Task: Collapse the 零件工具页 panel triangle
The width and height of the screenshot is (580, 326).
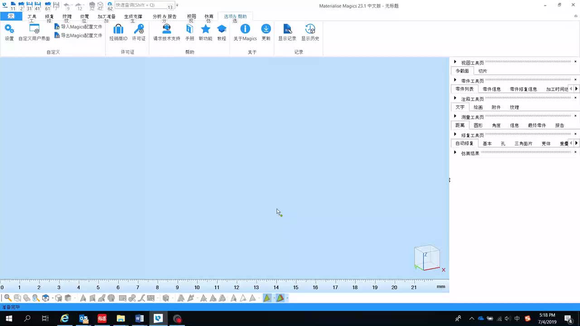Action: pyautogui.click(x=455, y=80)
